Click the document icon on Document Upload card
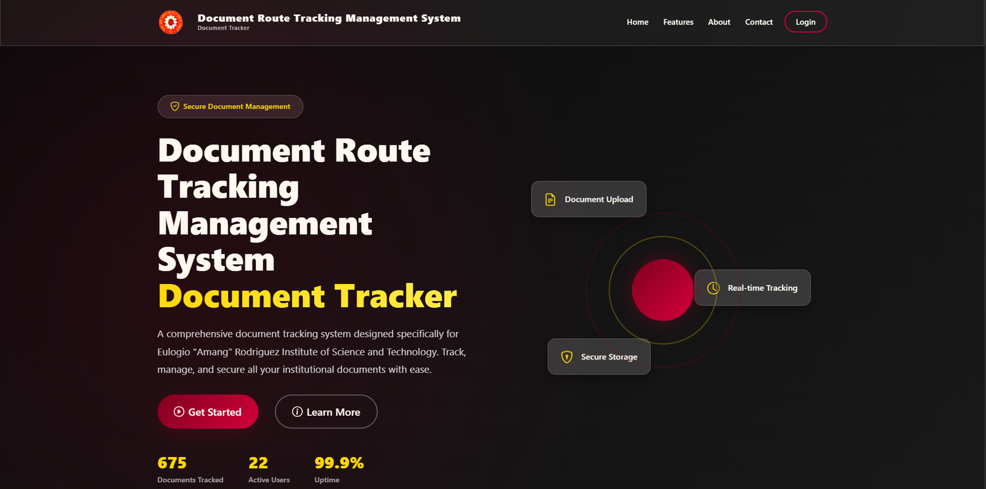Screen dimensions: 986x489 550,200
